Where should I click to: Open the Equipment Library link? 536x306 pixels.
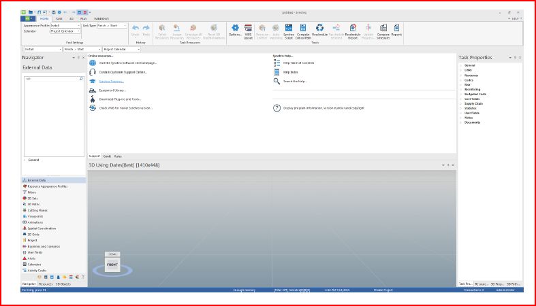tap(112, 90)
